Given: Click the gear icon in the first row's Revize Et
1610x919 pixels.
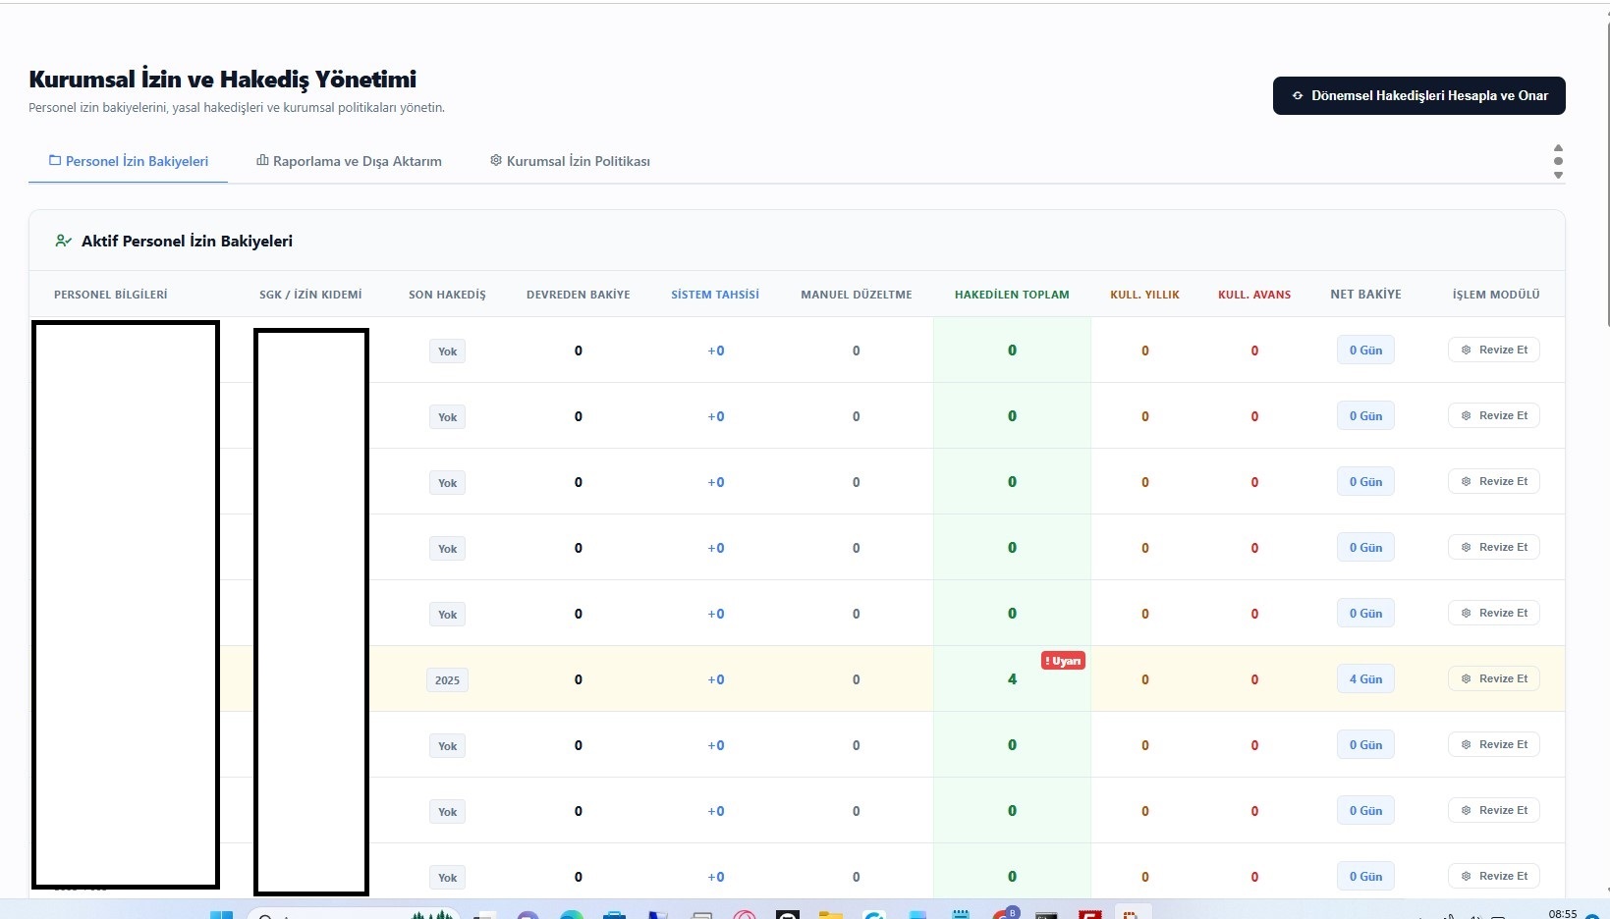Looking at the screenshot, I should click(x=1467, y=350).
